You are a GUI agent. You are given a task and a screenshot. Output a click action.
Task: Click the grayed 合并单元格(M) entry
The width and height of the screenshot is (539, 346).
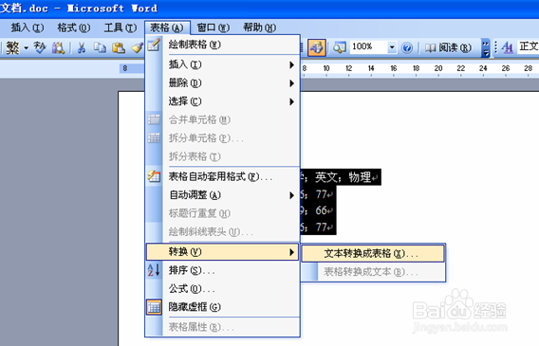[x=222, y=119]
